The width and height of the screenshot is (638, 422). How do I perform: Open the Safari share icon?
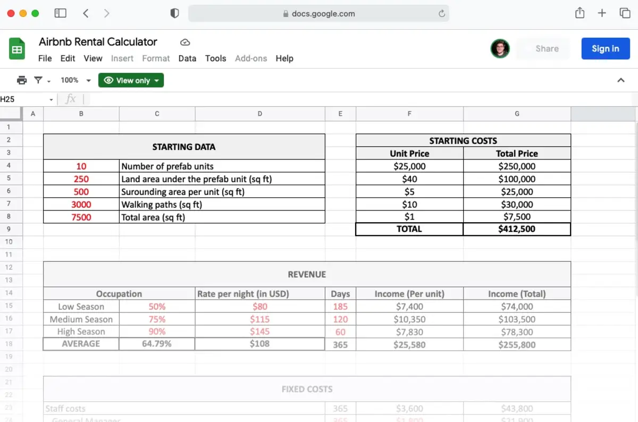point(580,13)
